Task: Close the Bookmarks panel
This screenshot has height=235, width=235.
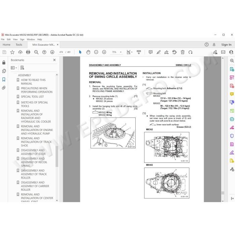Action: click(54, 60)
